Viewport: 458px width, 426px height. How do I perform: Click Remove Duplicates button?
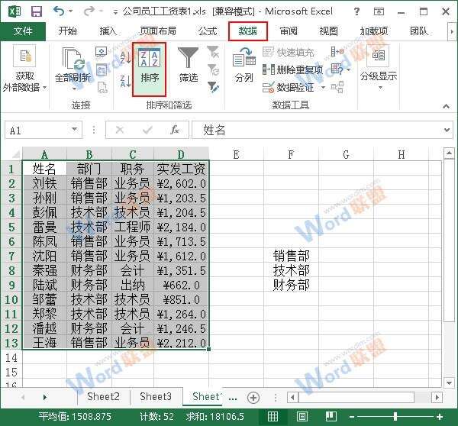click(x=292, y=69)
